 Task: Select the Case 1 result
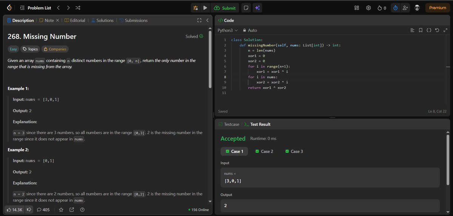[234, 151]
